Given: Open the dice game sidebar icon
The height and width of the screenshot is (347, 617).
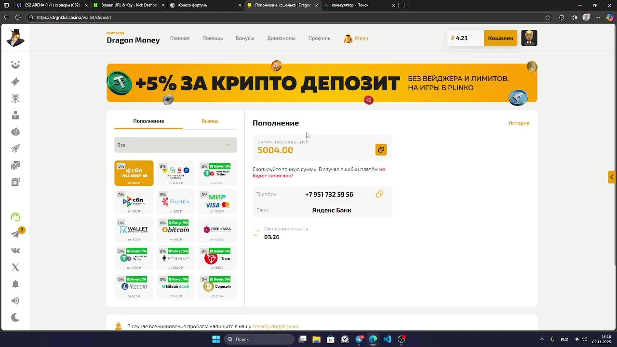Looking at the screenshot, I should coord(15,165).
